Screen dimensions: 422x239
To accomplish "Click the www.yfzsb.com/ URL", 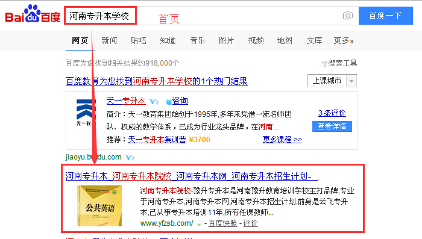I will pos(166,223).
